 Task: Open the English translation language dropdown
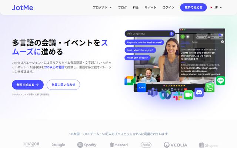[x=217, y=37]
